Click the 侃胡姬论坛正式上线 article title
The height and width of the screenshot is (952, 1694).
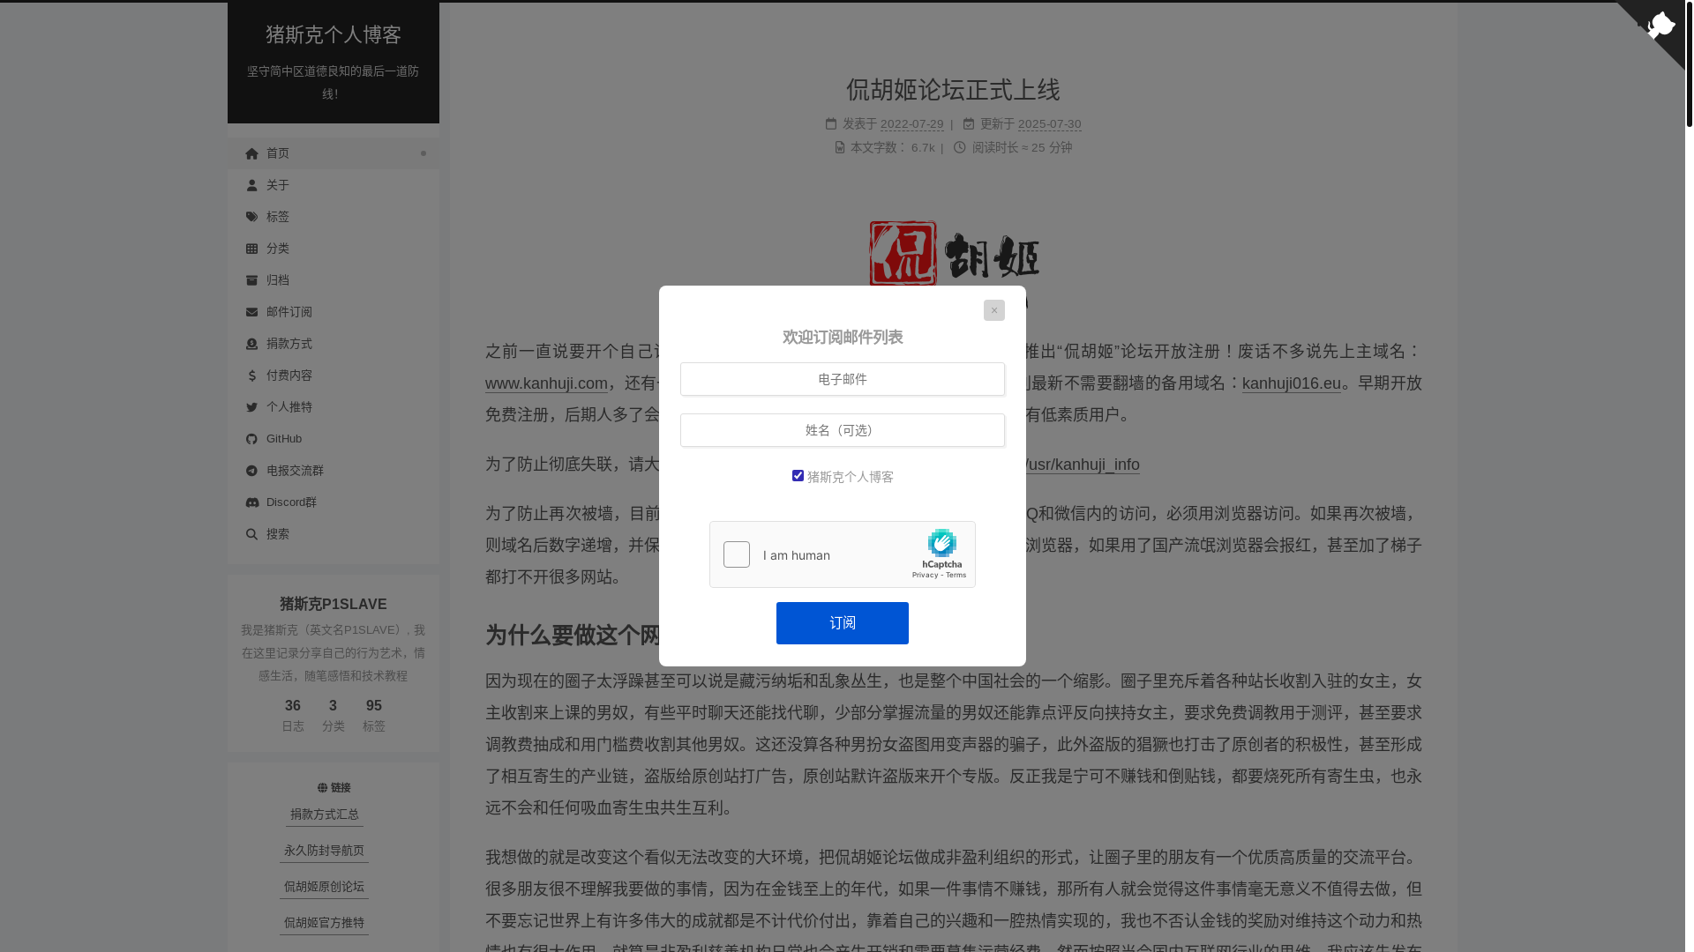954,90
